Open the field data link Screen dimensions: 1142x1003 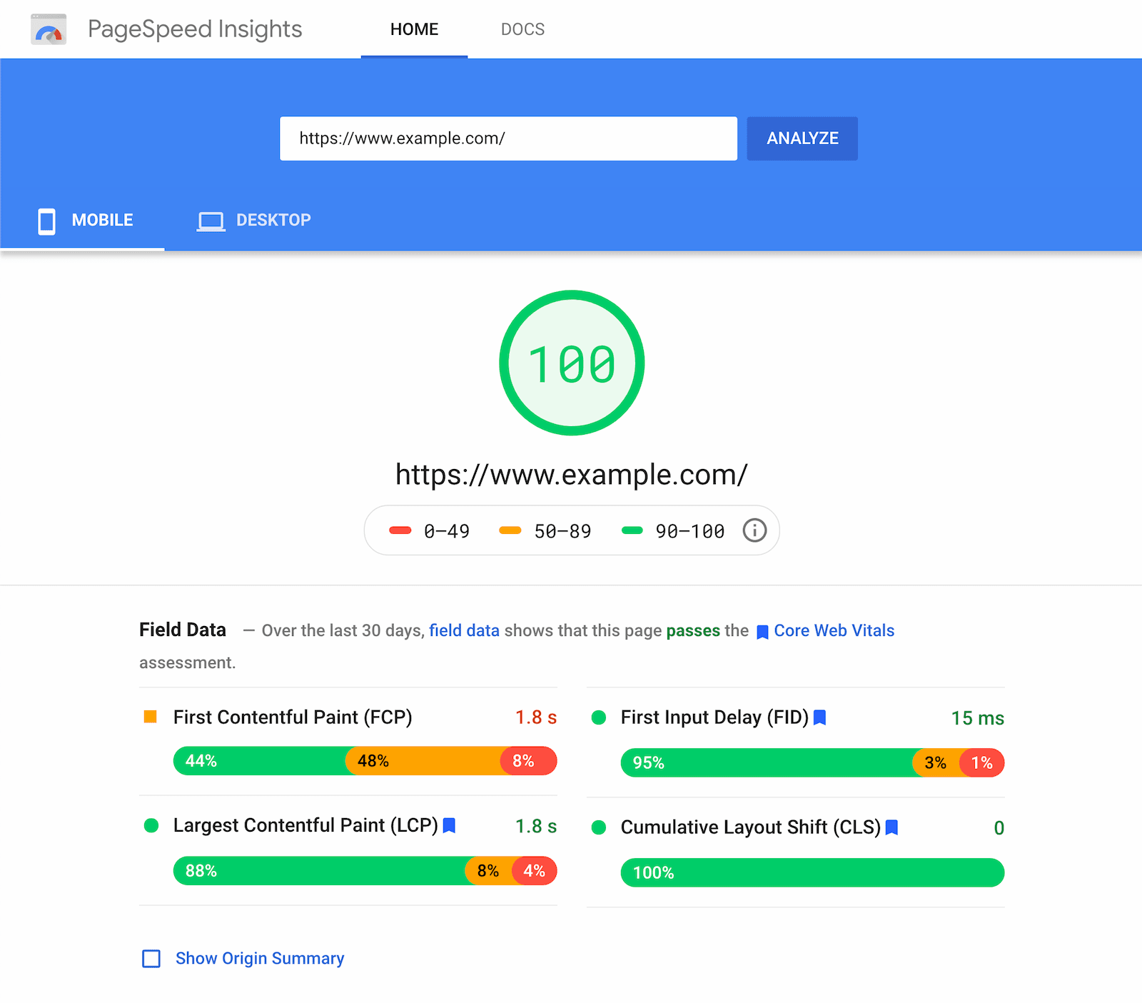click(x=464, y=630)
